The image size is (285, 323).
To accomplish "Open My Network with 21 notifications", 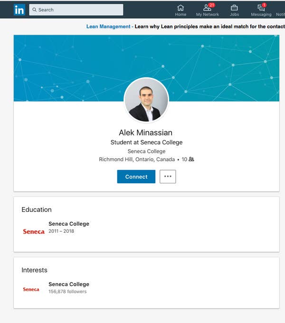I will pyautogui.click(x=208, y=10).
